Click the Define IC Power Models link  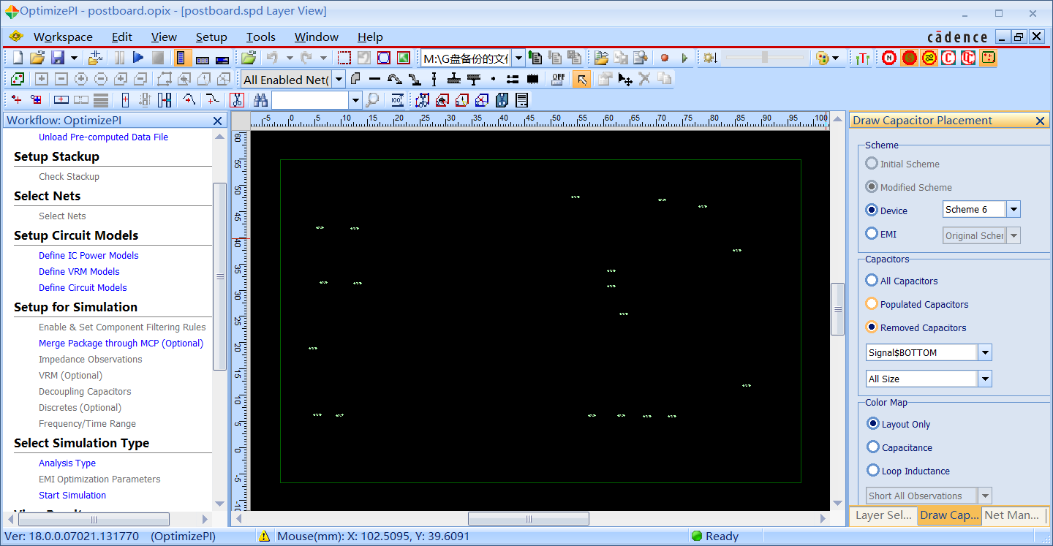click(x=88, y=256)
